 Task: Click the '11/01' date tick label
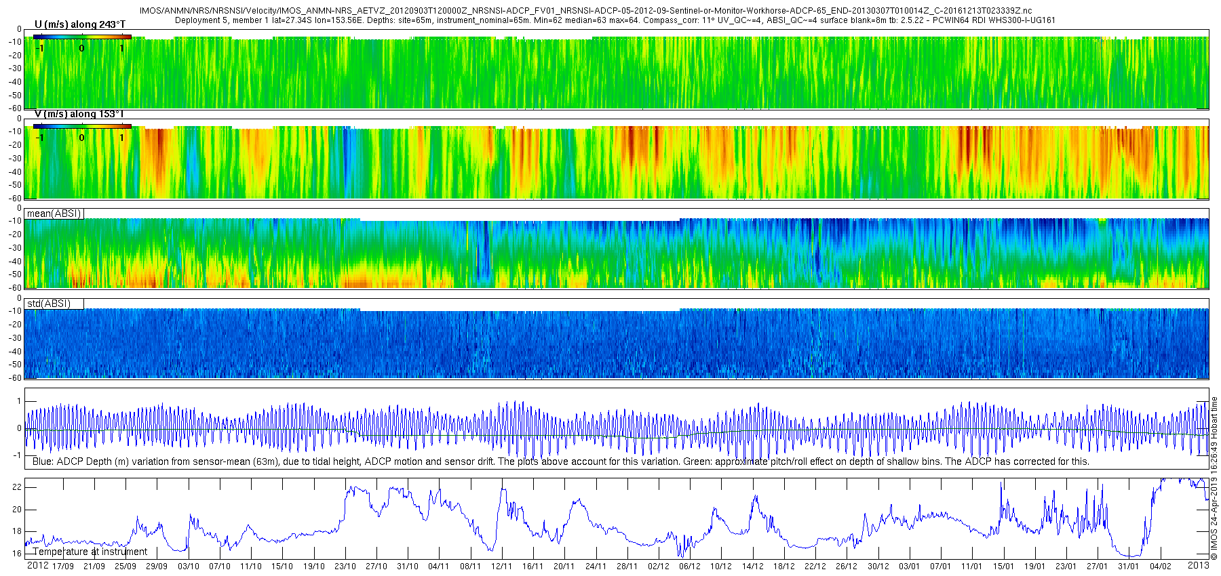tap(972, 567)
